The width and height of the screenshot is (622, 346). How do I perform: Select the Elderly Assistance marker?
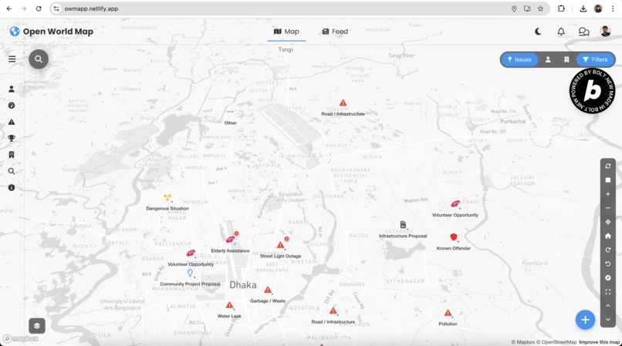coord(231,240)
